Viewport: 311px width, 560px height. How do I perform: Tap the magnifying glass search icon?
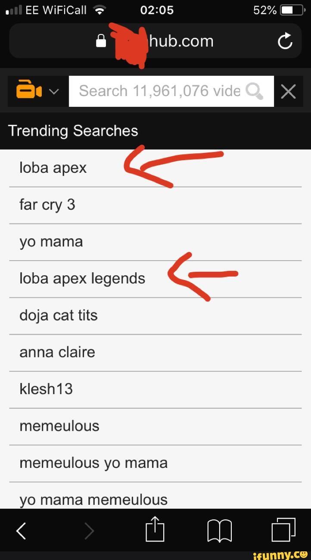[x=254, y=91]
